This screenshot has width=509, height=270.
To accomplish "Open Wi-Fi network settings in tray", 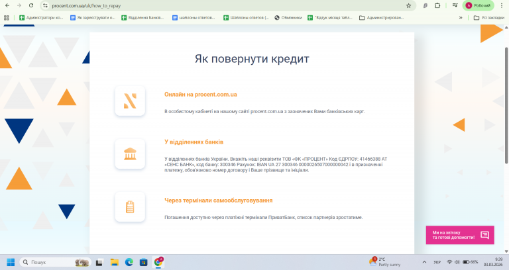I will click(x=449, y=262).
